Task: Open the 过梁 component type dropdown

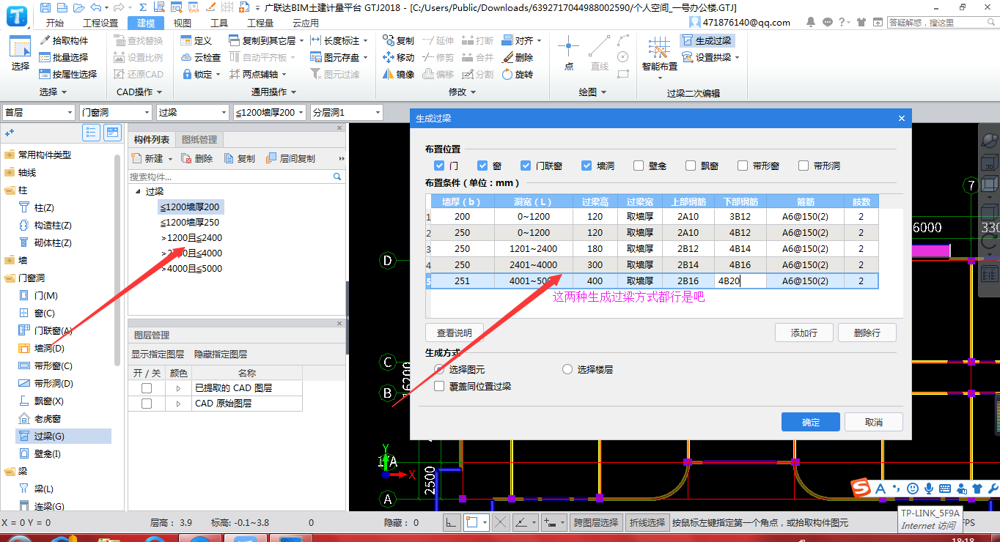Action: [x=193, y=112]
